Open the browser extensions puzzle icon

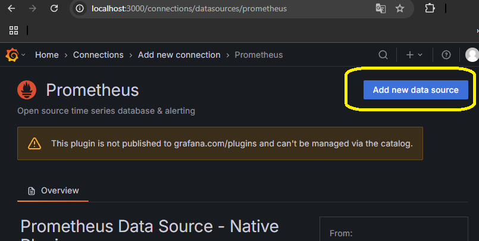(430, 9)
